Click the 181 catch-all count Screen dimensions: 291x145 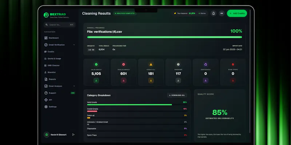pos(151,74)
